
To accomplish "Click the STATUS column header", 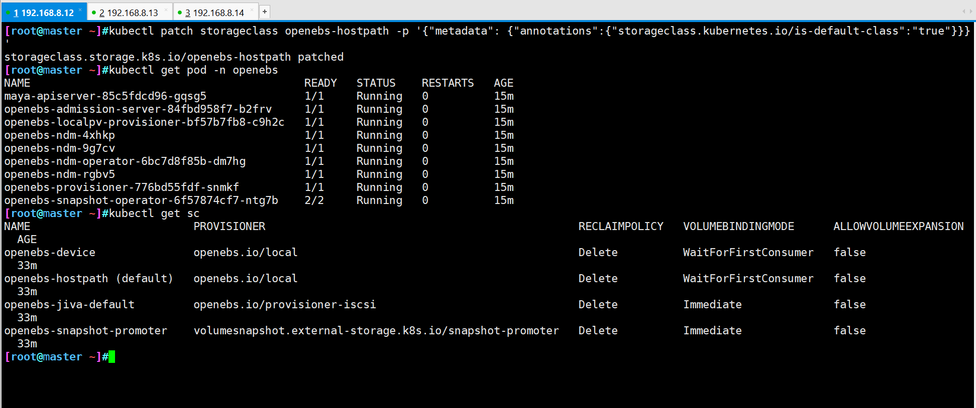I will tap(376, 83).
